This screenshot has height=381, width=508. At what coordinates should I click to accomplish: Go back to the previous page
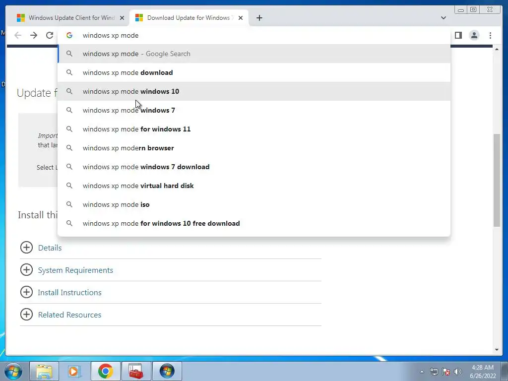[x=18, y=35]
